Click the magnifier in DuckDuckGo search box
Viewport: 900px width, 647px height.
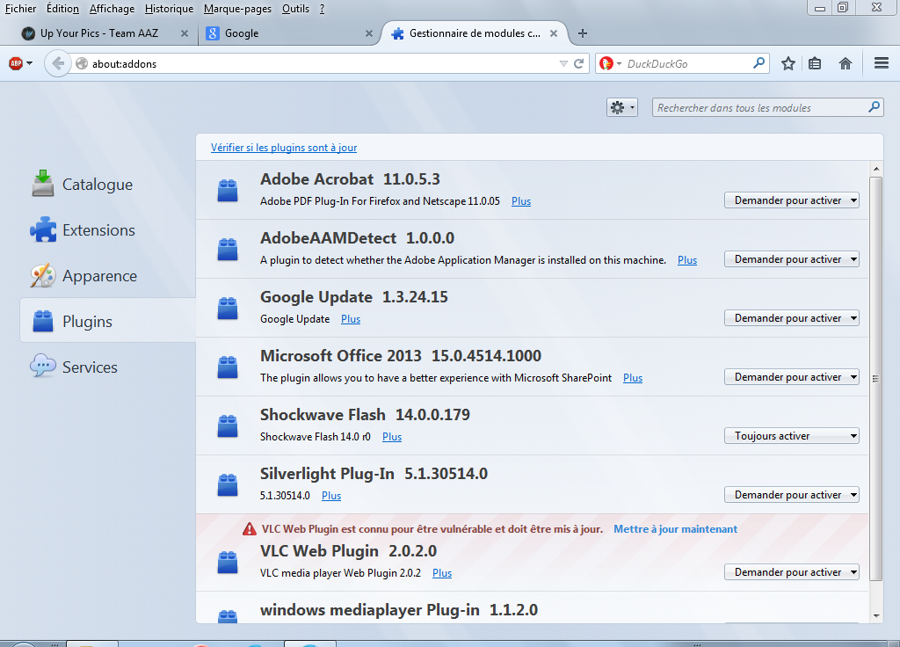758,63
